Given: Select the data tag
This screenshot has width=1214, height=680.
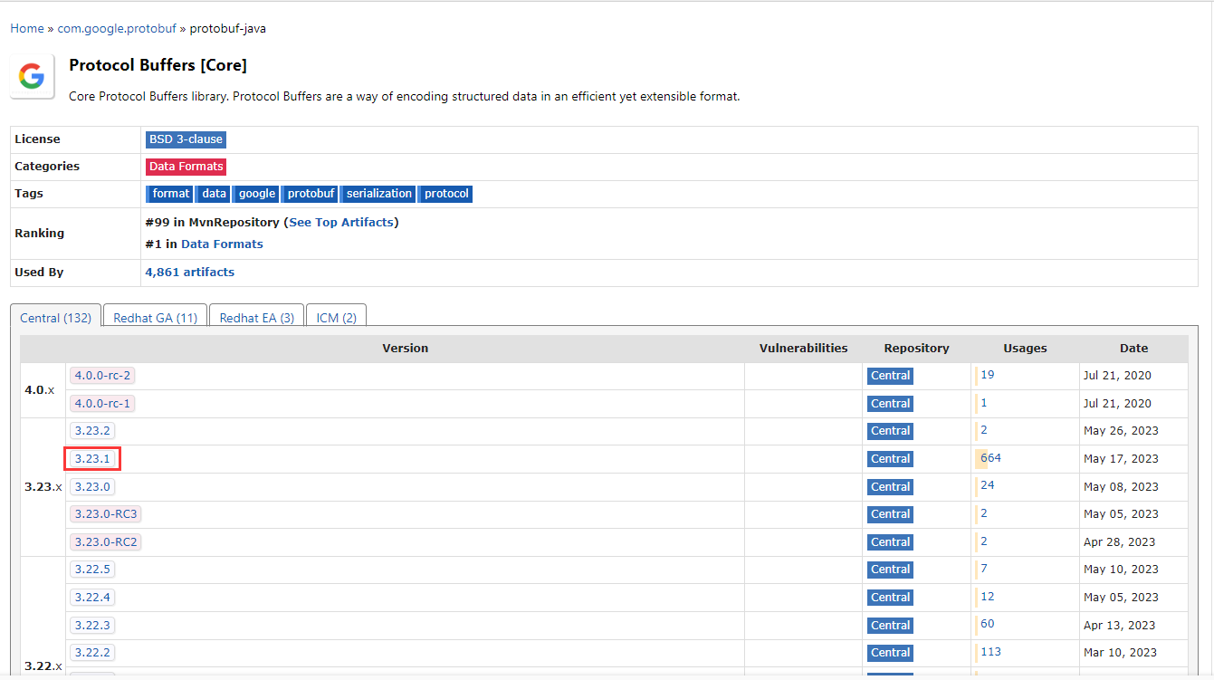Looking at the screenshot, I should (x=214, y=194).
